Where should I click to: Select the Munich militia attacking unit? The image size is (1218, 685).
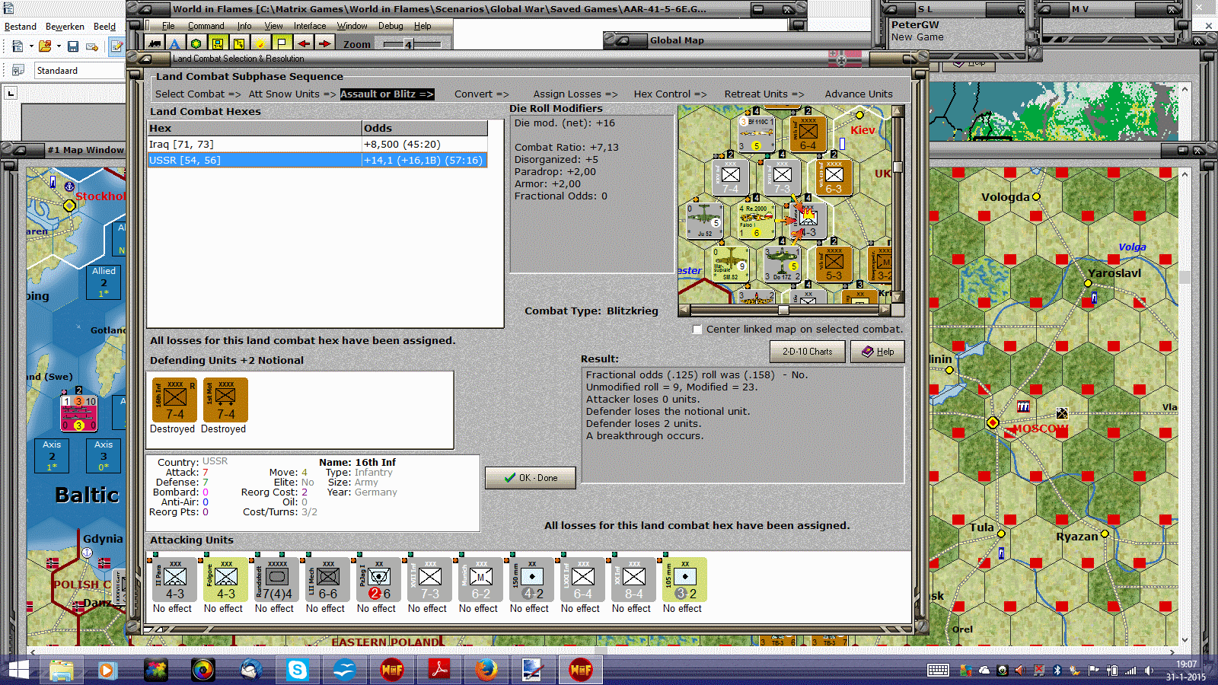click(x=480, y=580)
